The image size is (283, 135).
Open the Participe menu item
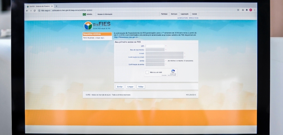(x=164, y=14)
